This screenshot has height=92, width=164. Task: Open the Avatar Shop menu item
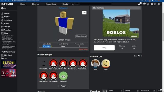tap(51, 4)
